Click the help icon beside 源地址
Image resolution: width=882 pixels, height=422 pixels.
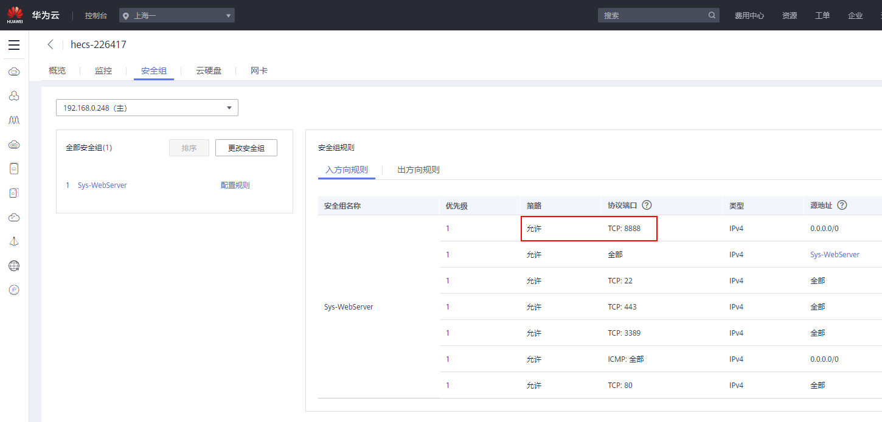pyautogui.click(x=842, y=206)
